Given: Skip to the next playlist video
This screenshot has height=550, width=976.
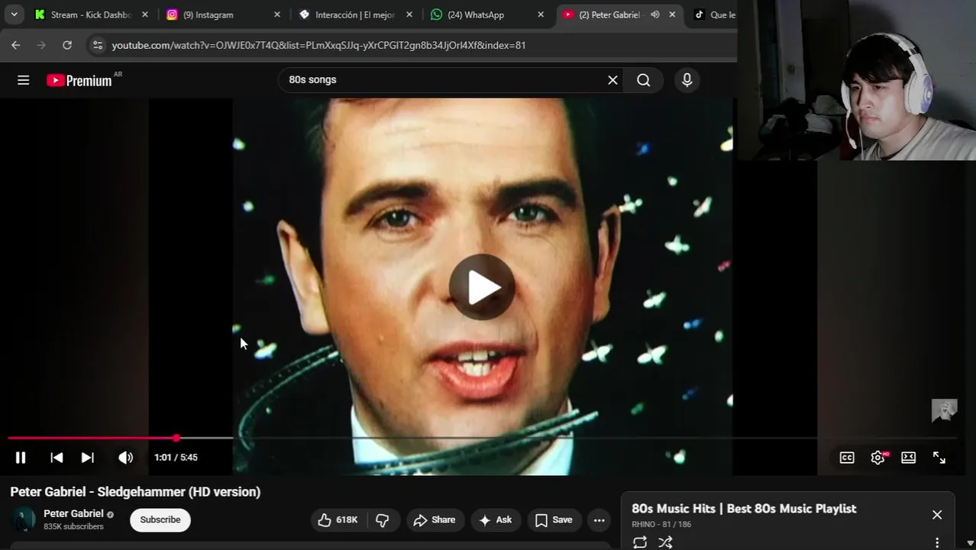Looking at the screenshot, I should point(88,458).
